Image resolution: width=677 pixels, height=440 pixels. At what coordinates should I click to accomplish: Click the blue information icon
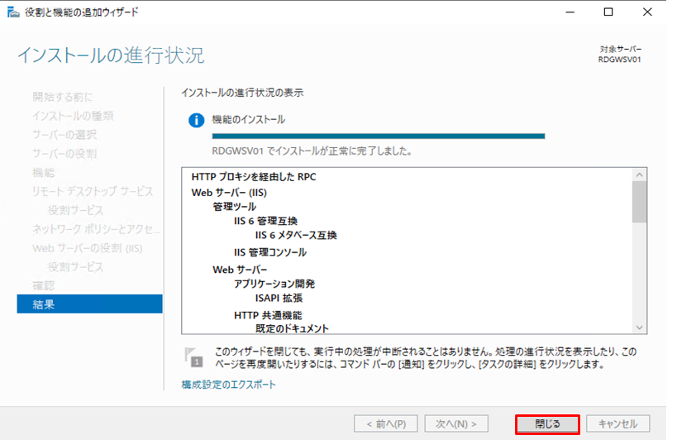(x=196, y=121)
